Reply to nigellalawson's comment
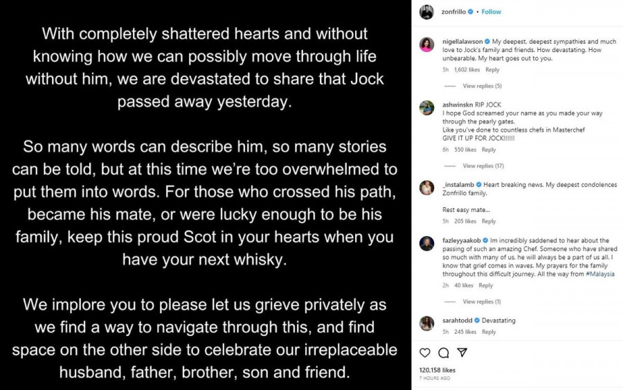Screen dimensions: 623x390 click(x=492, y=70)
